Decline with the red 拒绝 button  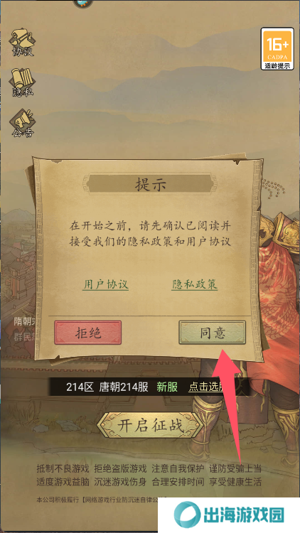click(x=88, y=333)
